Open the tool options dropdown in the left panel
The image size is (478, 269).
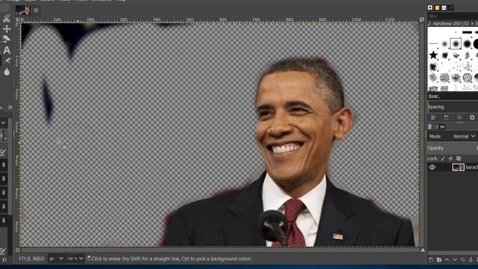click(3, 123)
